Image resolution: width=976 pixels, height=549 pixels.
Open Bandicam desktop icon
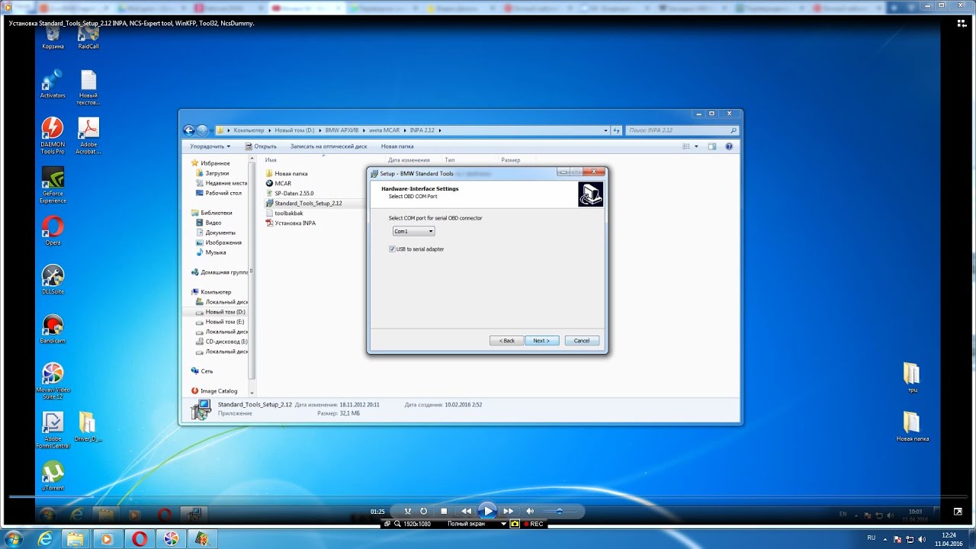click(53, 329)
